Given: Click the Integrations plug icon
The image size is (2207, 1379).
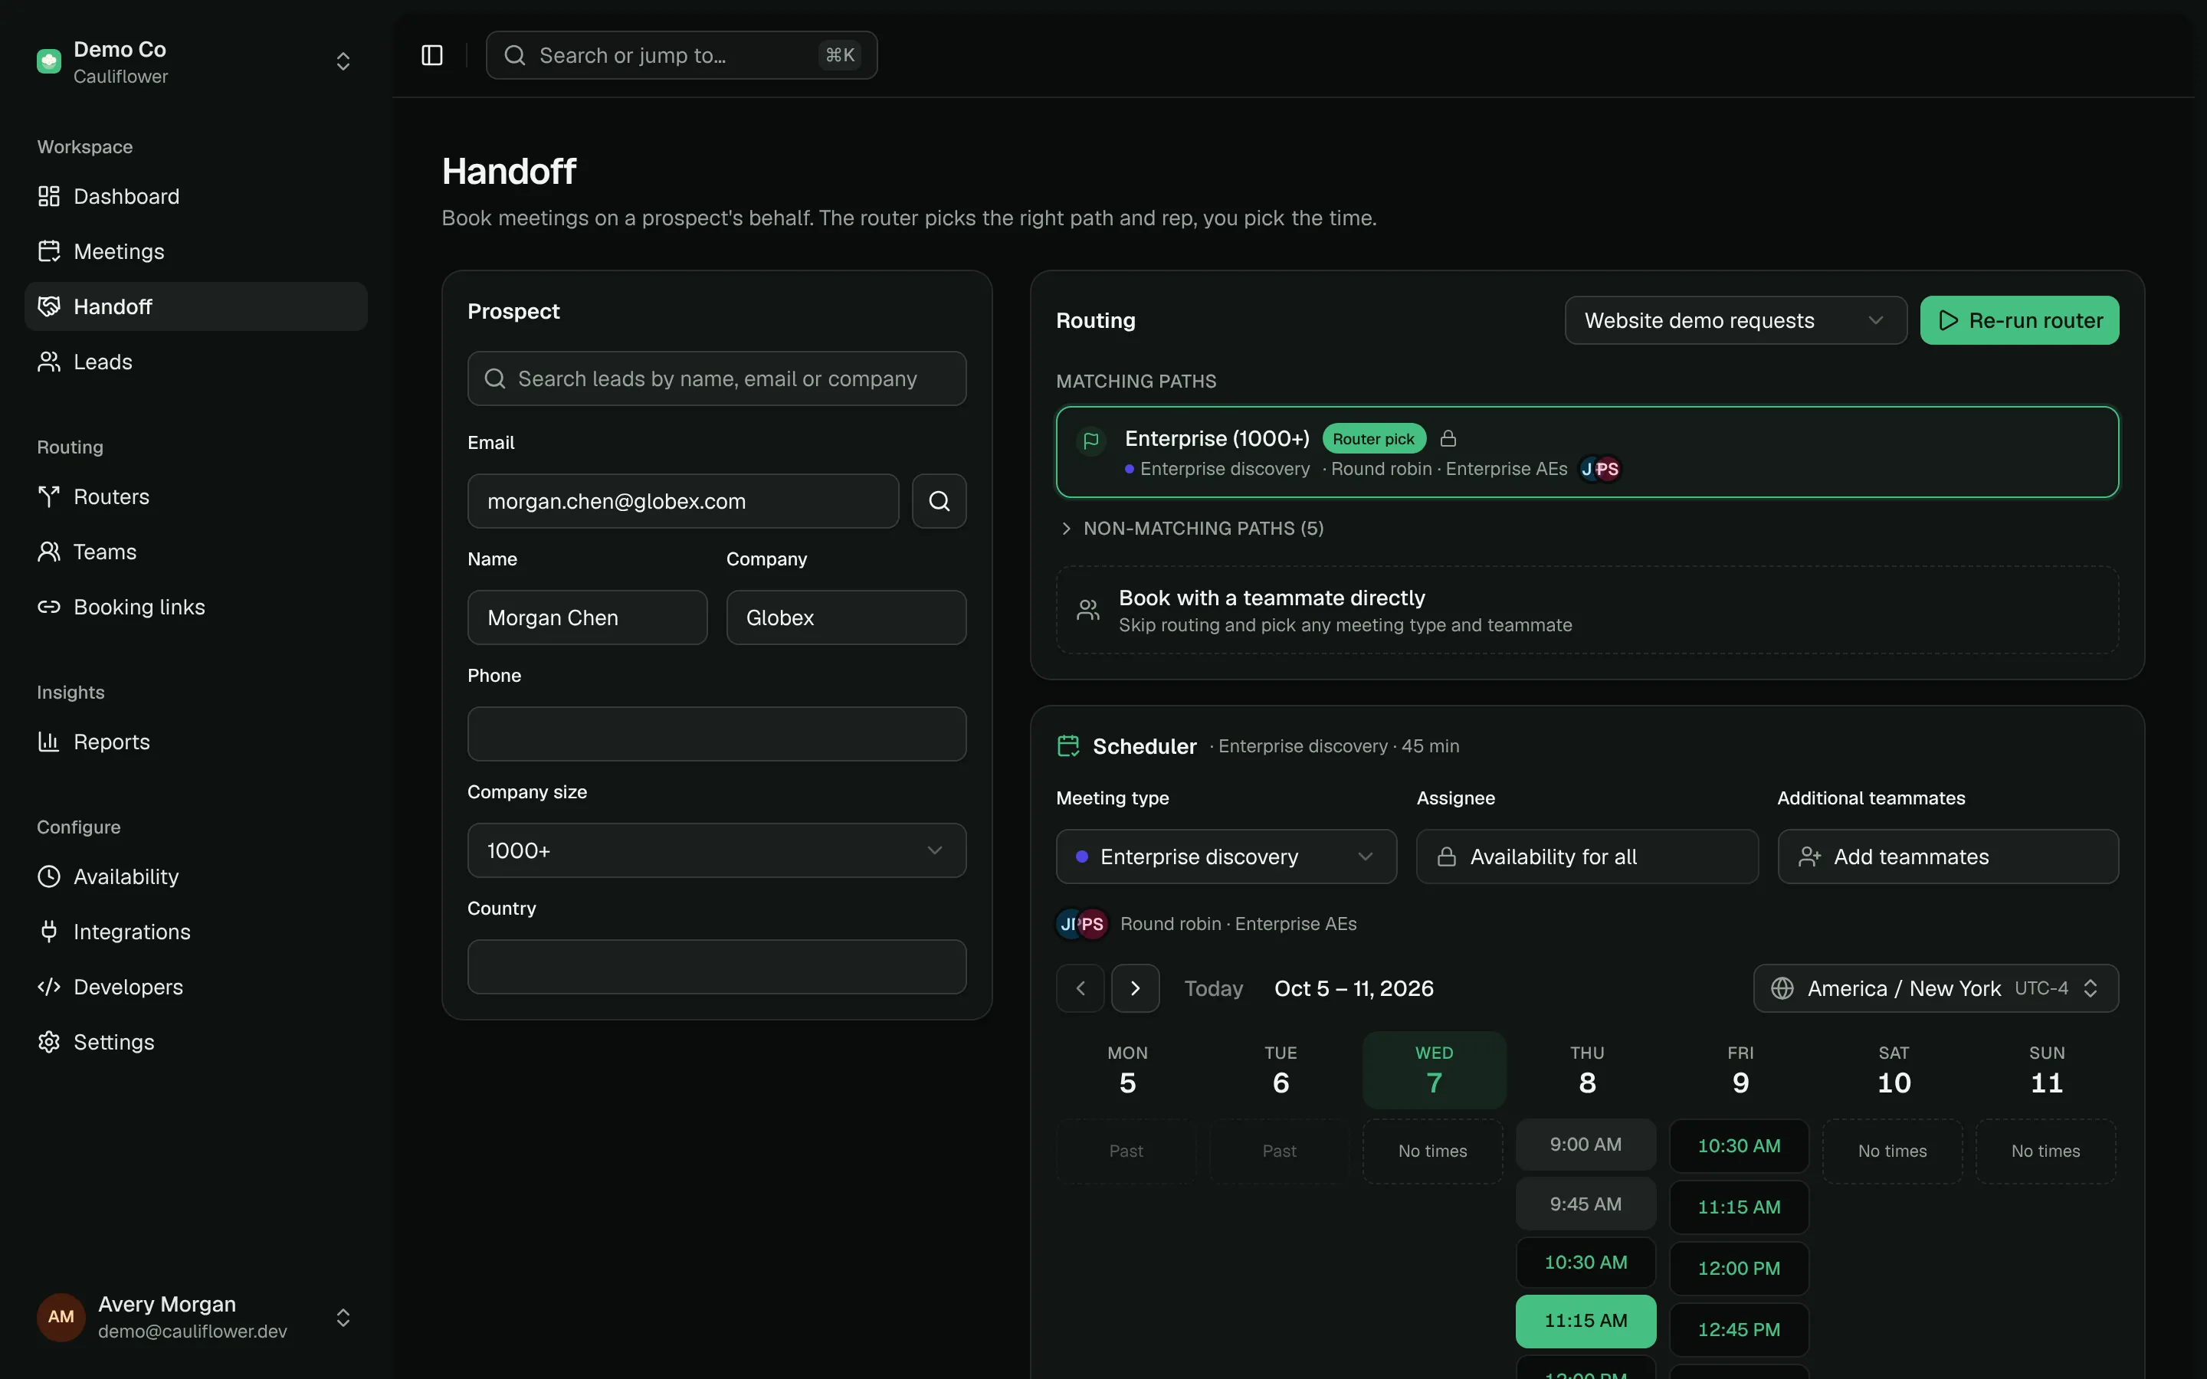Looking at the screenshot, I should (x=49, y=932).
